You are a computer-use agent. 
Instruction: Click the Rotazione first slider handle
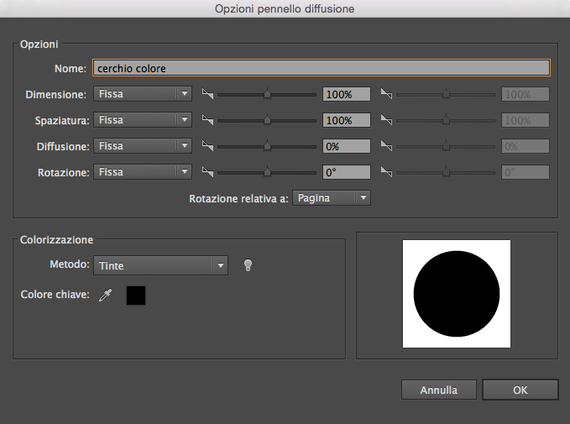[x=267, y=171]
